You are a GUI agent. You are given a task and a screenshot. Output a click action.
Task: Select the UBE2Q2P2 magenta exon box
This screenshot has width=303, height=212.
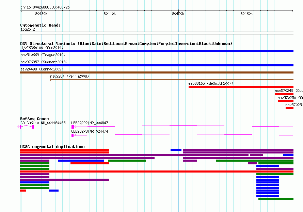pyautogui.click(x=73, y=127)
